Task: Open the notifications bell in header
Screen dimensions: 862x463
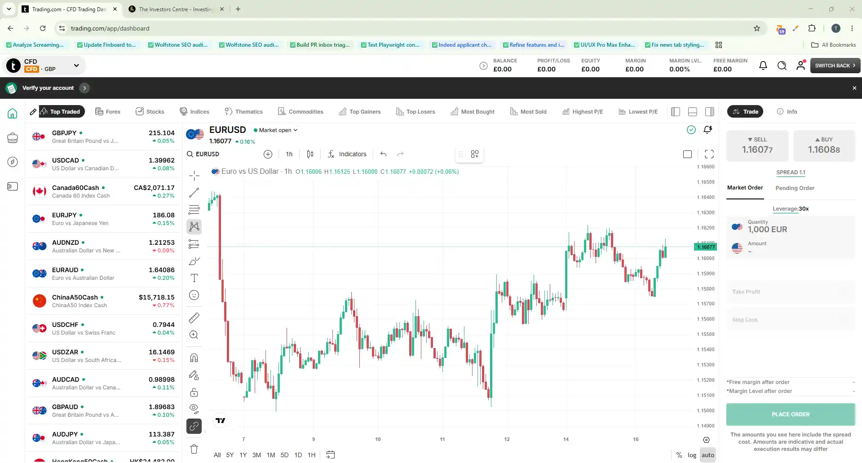Action: 763,66
